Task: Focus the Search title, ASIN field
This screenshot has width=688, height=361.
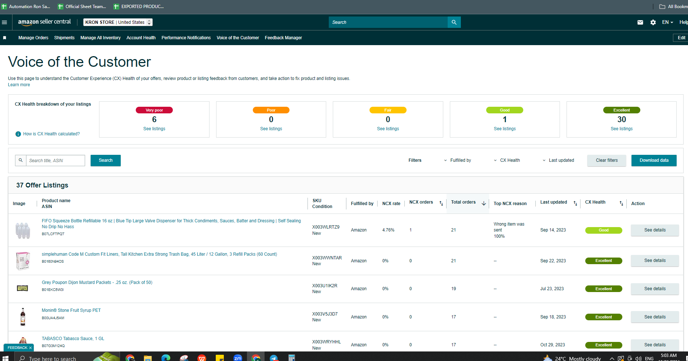Action: point(55,160)
